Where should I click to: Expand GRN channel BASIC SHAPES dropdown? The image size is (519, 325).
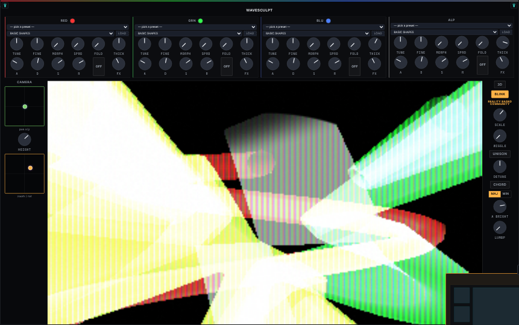coord(188,33)
